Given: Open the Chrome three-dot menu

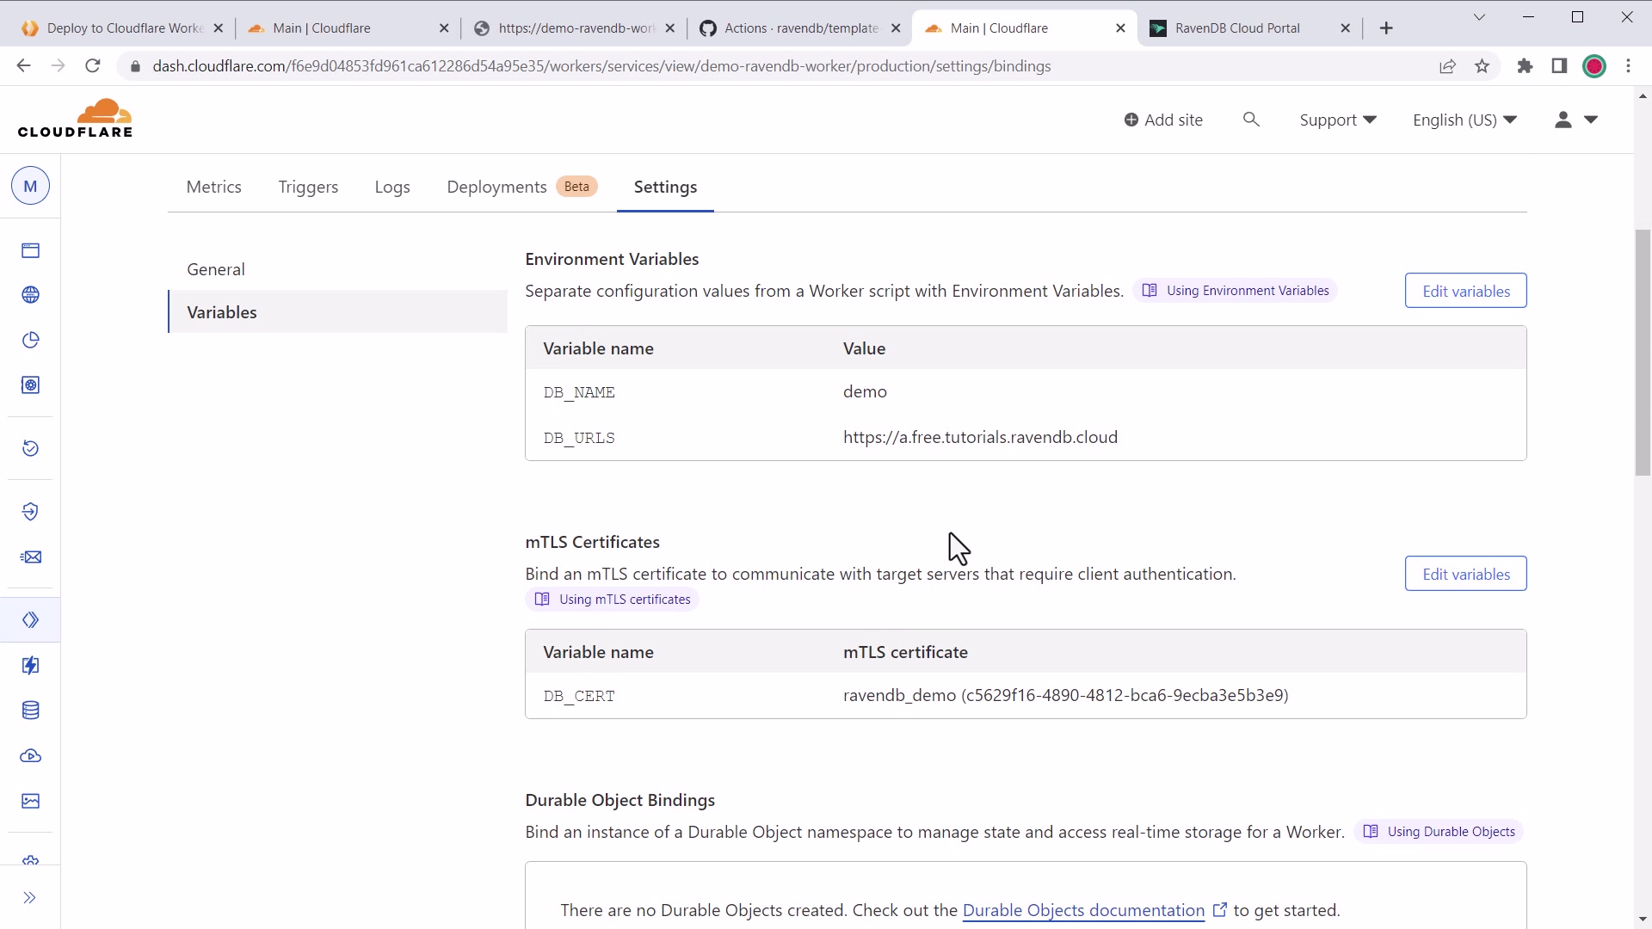Looking at the screenshot, I should 1628,66.
